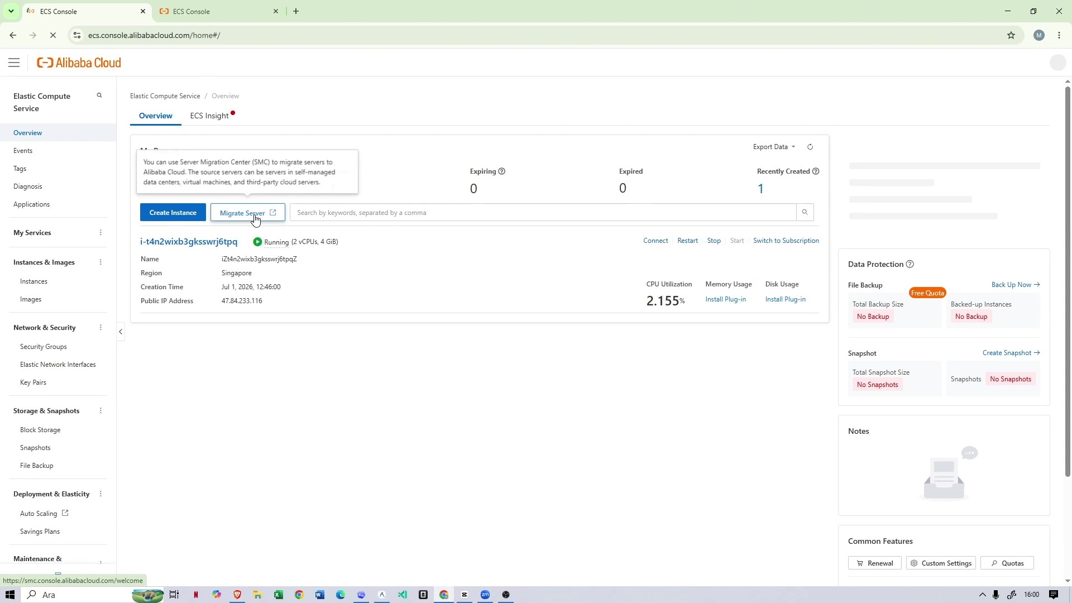Screen dimensions: 1072x603
Task: Open Instances & Images more options
Action: [x=100, y=262]
